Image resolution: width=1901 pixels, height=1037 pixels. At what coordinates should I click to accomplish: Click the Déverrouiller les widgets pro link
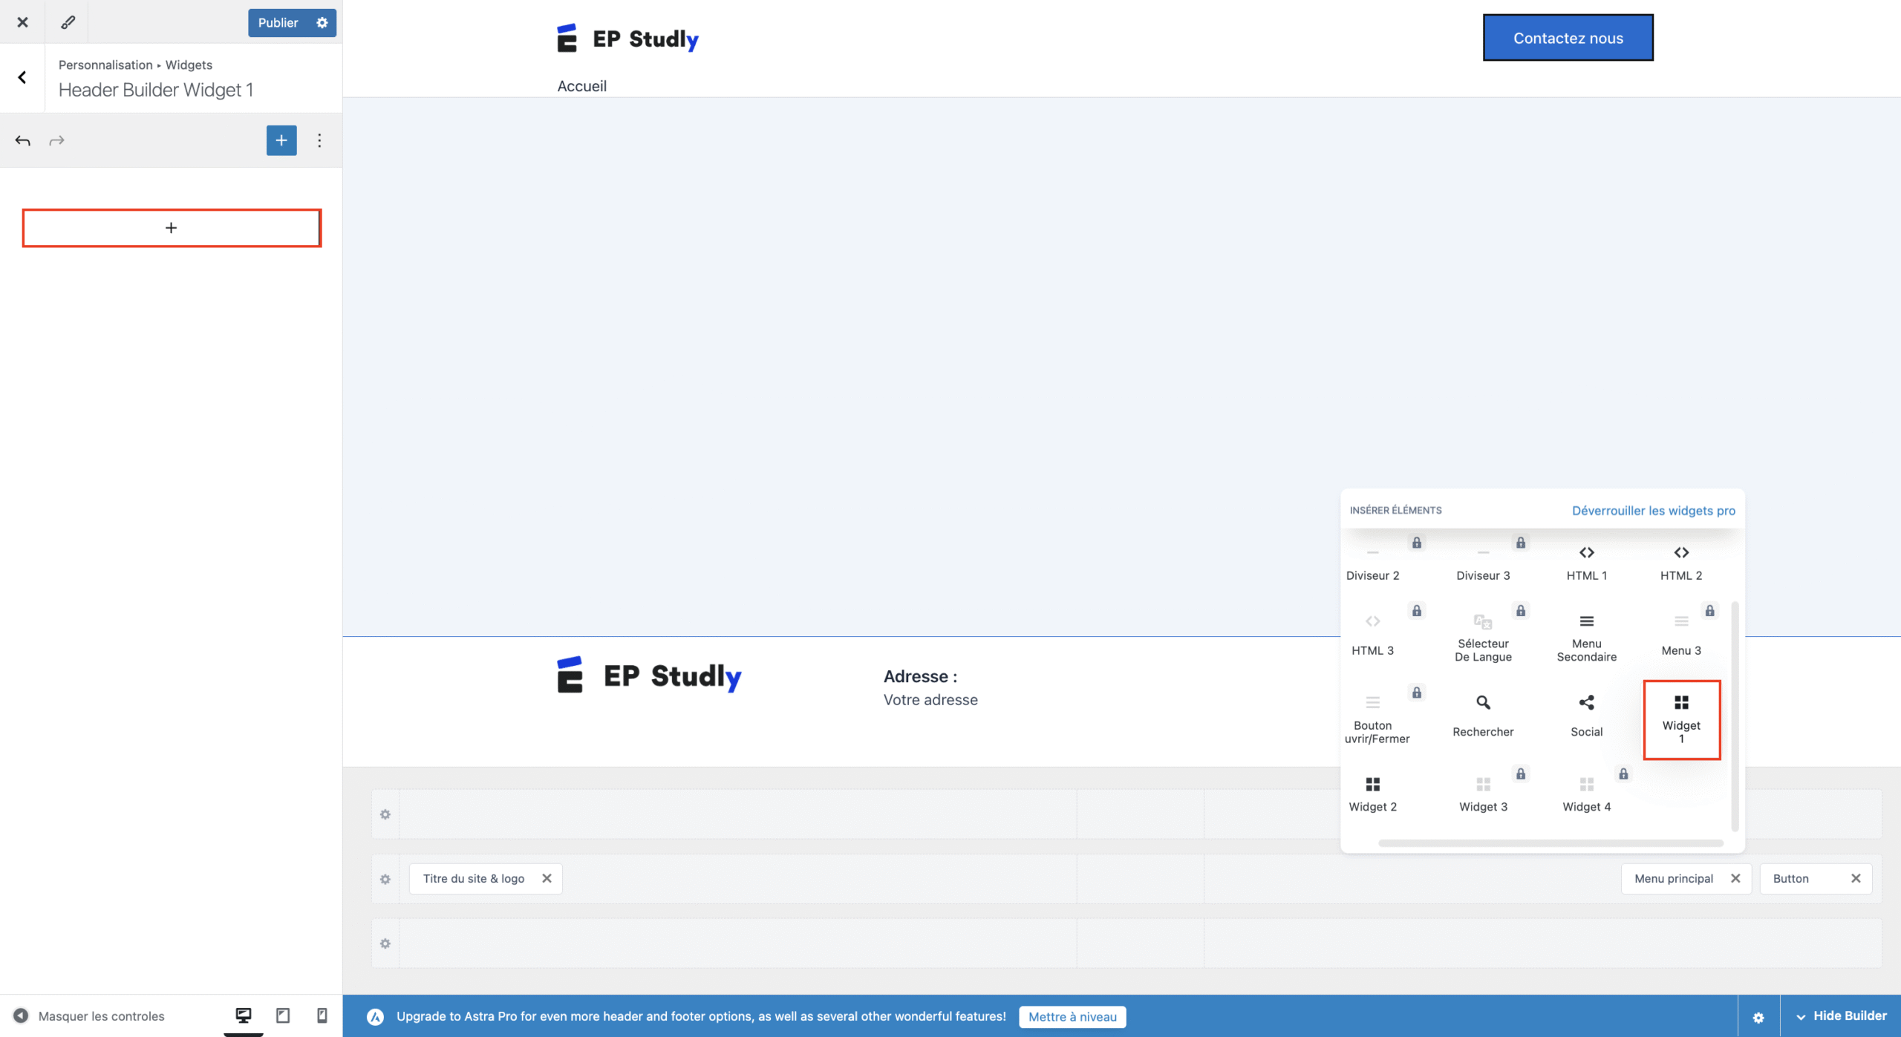pyautogui.click(x=1653, y=511)
